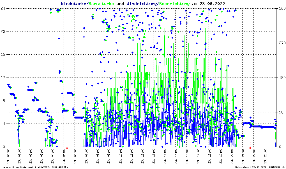Image resolution: width=286 pixels, height=169 pixels.
Task: Click the 360 label on right axis
Action: 282,8
